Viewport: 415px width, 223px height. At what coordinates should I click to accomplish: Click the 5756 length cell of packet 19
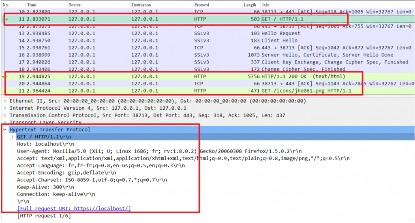tap(254, 76)
